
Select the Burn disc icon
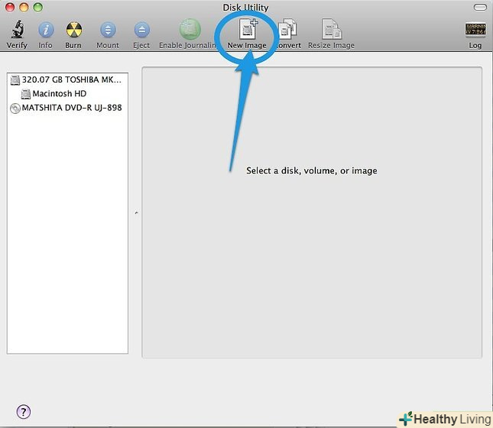click(74, 30)
